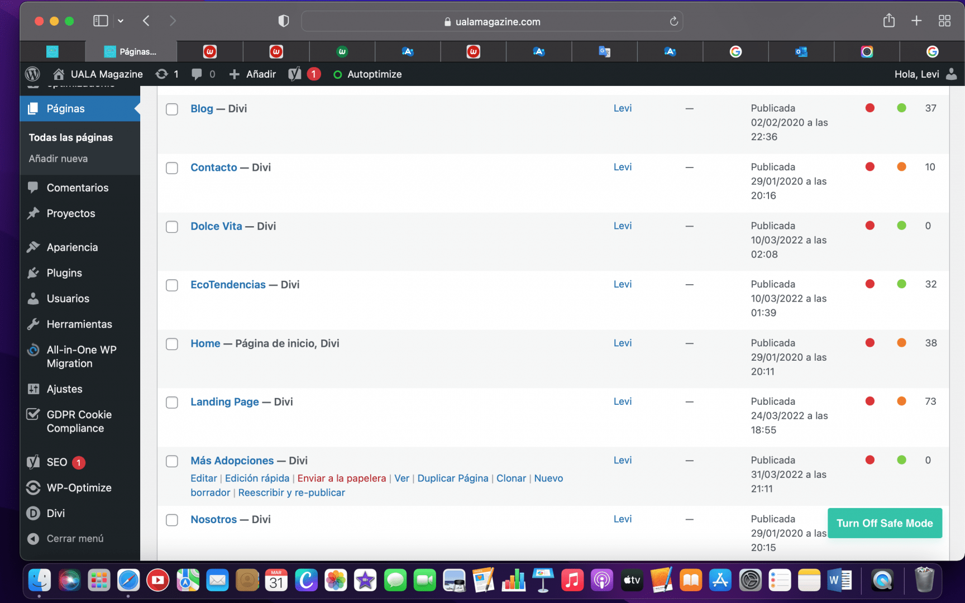This screenshot has height=603, width=965.
Task: Click Edición rápida under Más Adopciones
Action: click(x=257, y=478)
